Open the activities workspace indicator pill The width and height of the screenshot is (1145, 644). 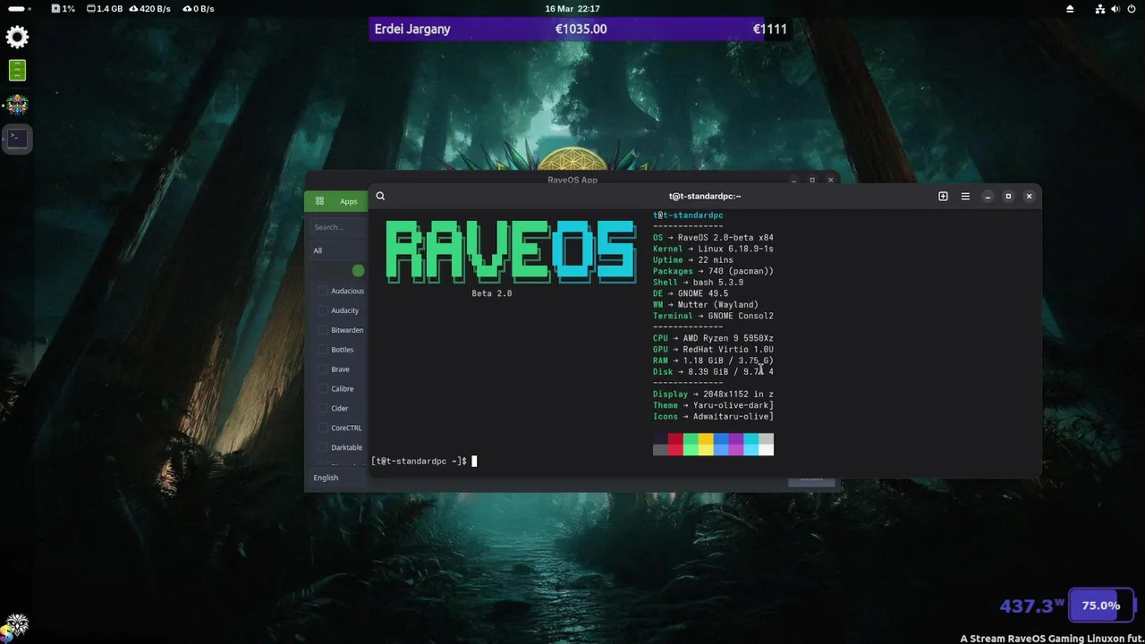18,8
